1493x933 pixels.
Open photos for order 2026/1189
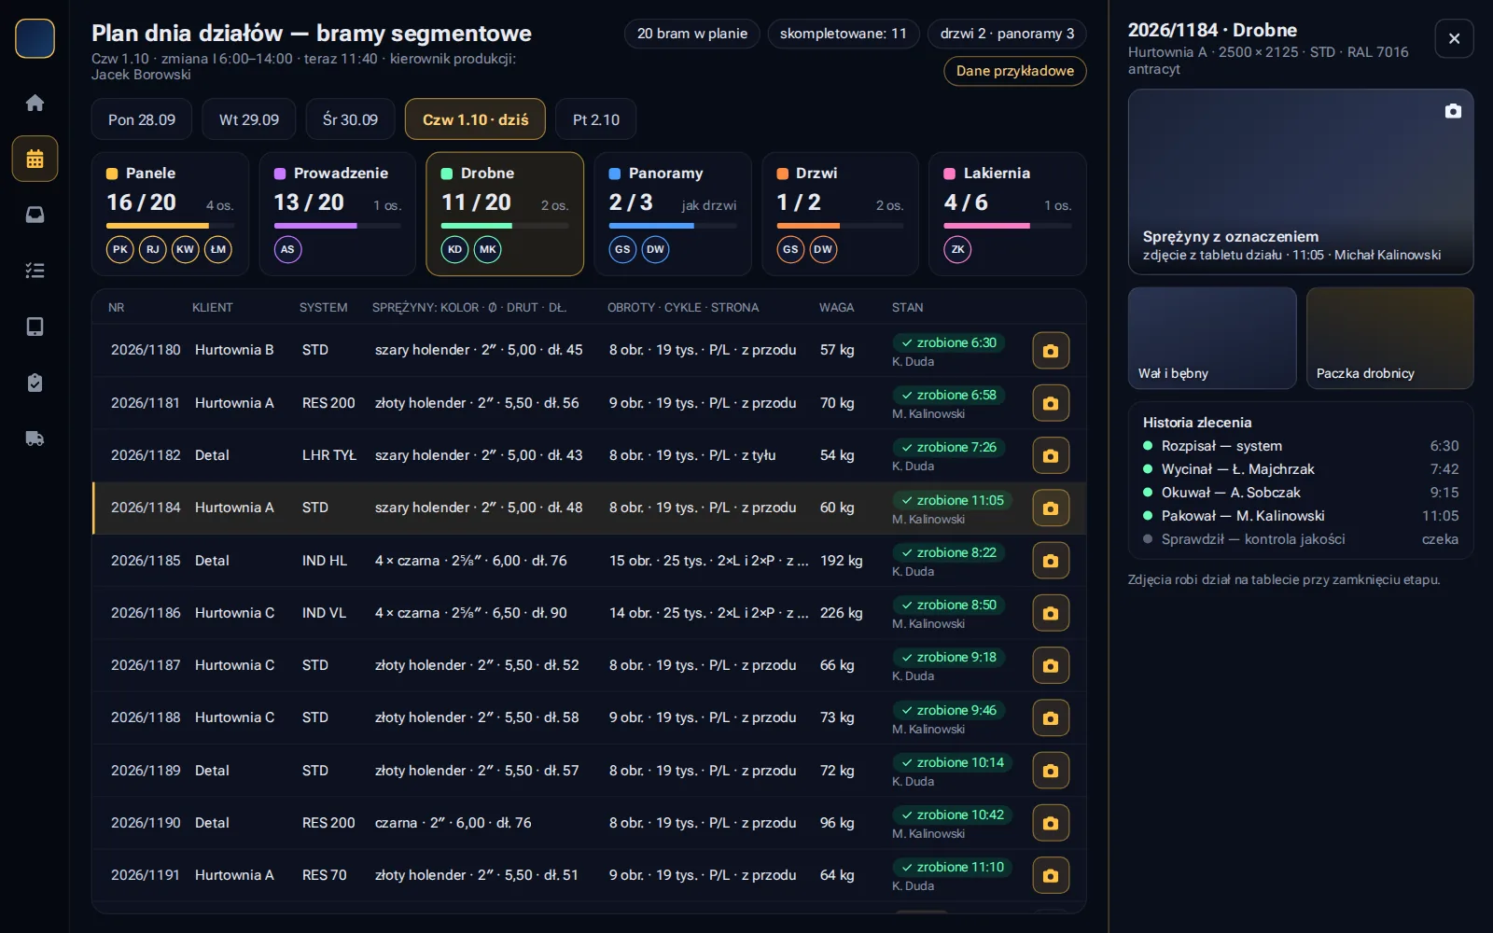[x=1051, y=771]
